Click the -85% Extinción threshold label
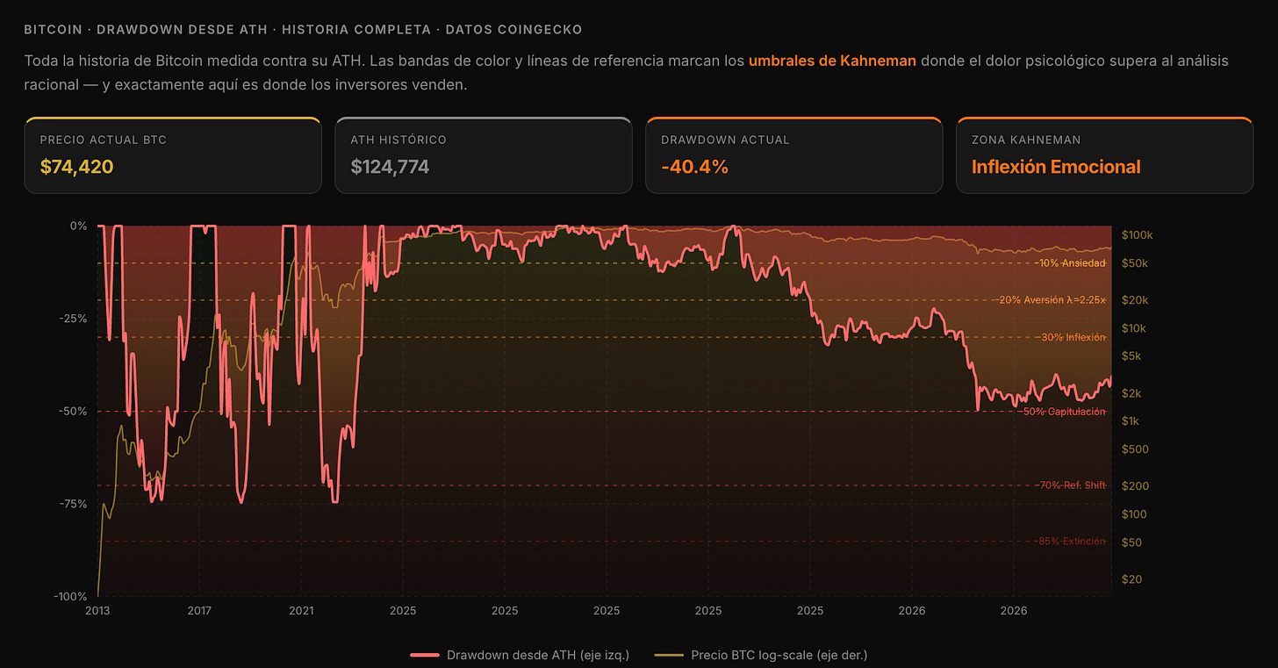Screen dimensions: 1278x668 tap(1069, 542)
